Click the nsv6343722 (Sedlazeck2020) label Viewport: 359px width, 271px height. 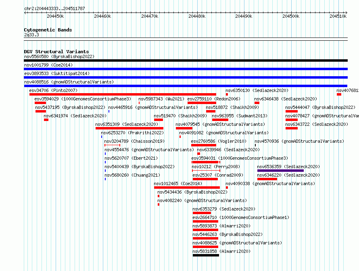(317, 124)
